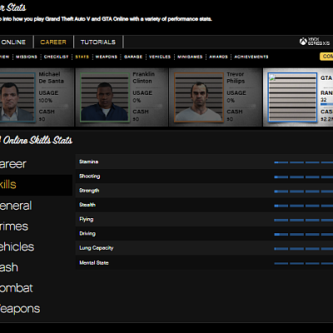333x333 pixels.
Task: Click the Xbox Series X|S platform icon
Action: pyautogui.click(x=315, y=42)
